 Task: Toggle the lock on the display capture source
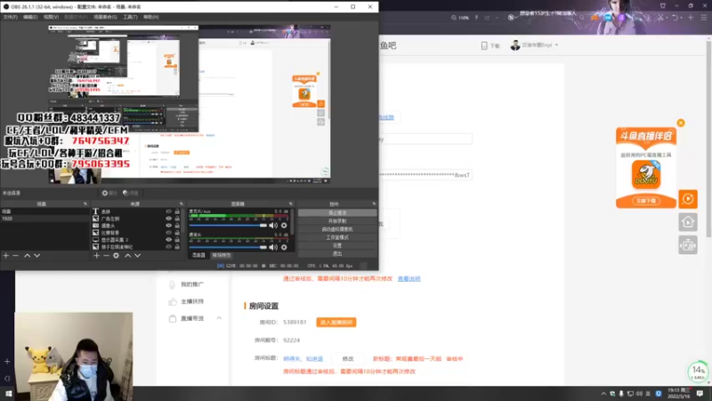177,240
